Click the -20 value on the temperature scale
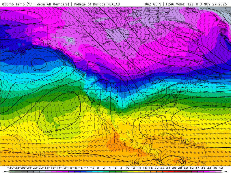Image resolution: width=231 pixels, height=173 pixels. 40,168
